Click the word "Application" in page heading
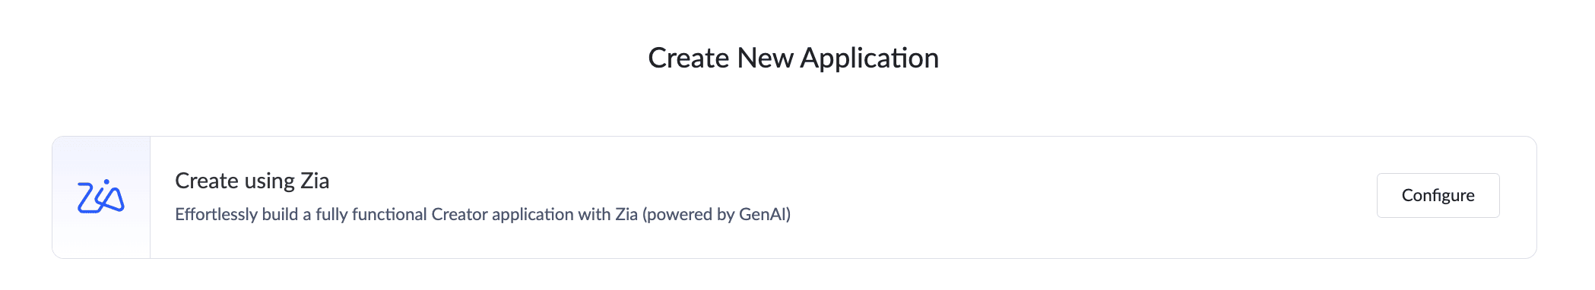 (x=870, y=58)
